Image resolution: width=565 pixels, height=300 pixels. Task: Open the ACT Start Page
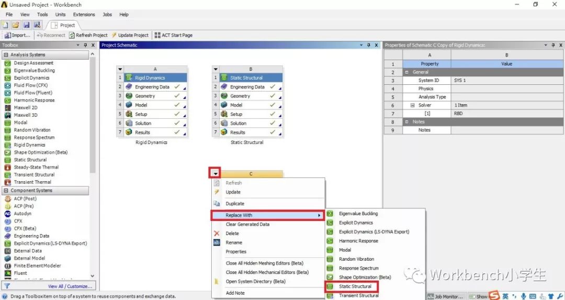(173, 35)
